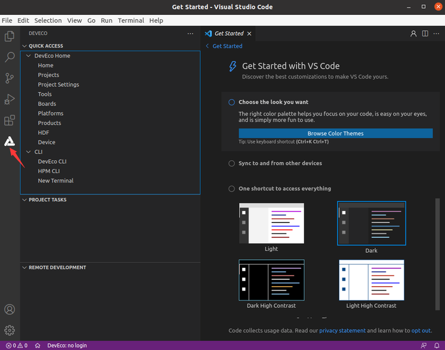Click the split editor icon
Viewport: 445px width, 350px height.
[x=425, y=33]
